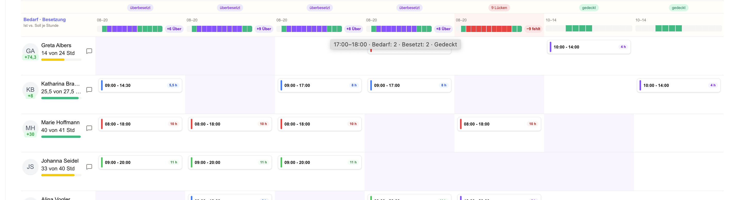The height and width of the screenshot is (200, 737).
Task: Click the MH avatar of Marie Hoffmann
Action: (x=30, y=128)
